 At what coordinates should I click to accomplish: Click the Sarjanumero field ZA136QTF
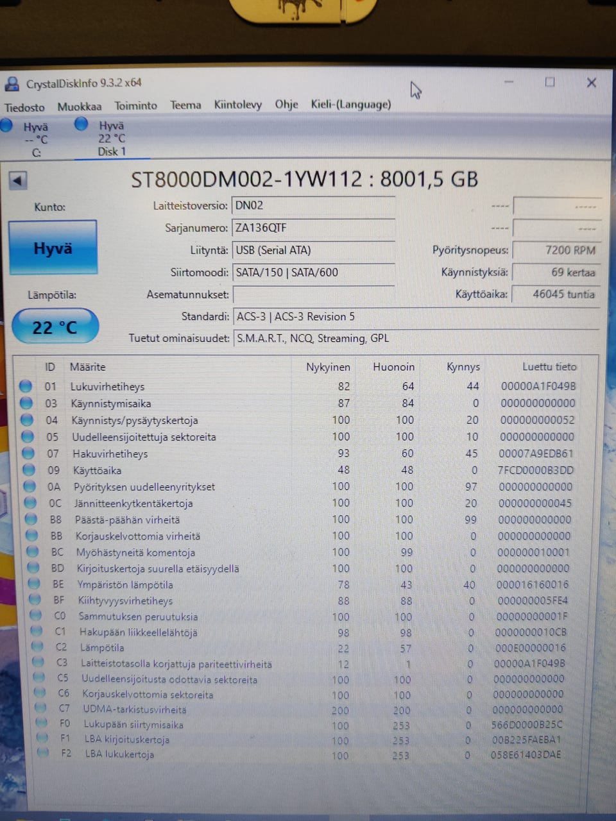coord(313,228)
